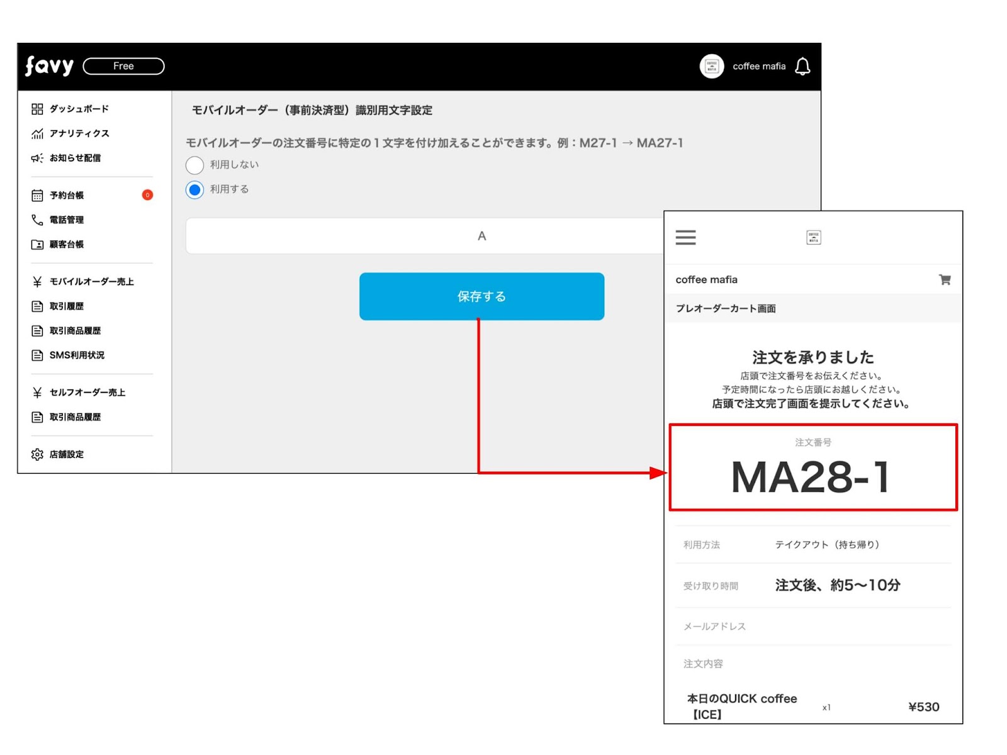1007x755 pixels.
Task: Click the coffee mafia account name in header
Action: 759,66
